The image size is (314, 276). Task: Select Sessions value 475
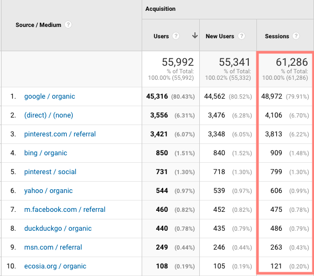(276, 210)
